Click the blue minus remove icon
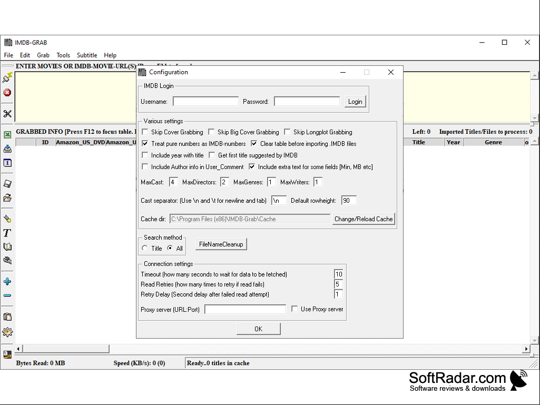Image resolution: width=540 pixels, height=405 pixels. pos(7,295)
